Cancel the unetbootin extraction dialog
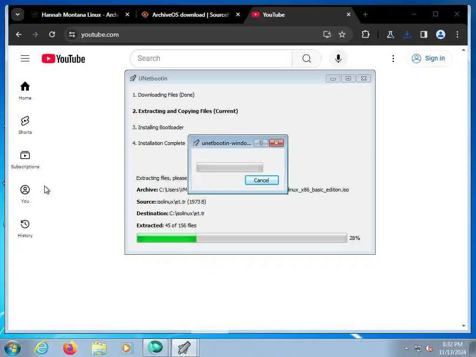Screen dimensions: 476x357 tap(262, 180)
